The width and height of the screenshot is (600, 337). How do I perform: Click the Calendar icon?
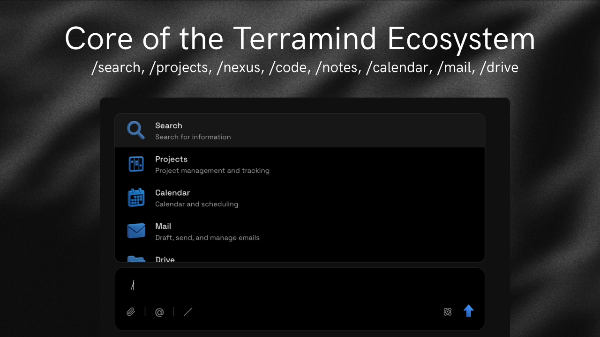(x=136, y=198)
